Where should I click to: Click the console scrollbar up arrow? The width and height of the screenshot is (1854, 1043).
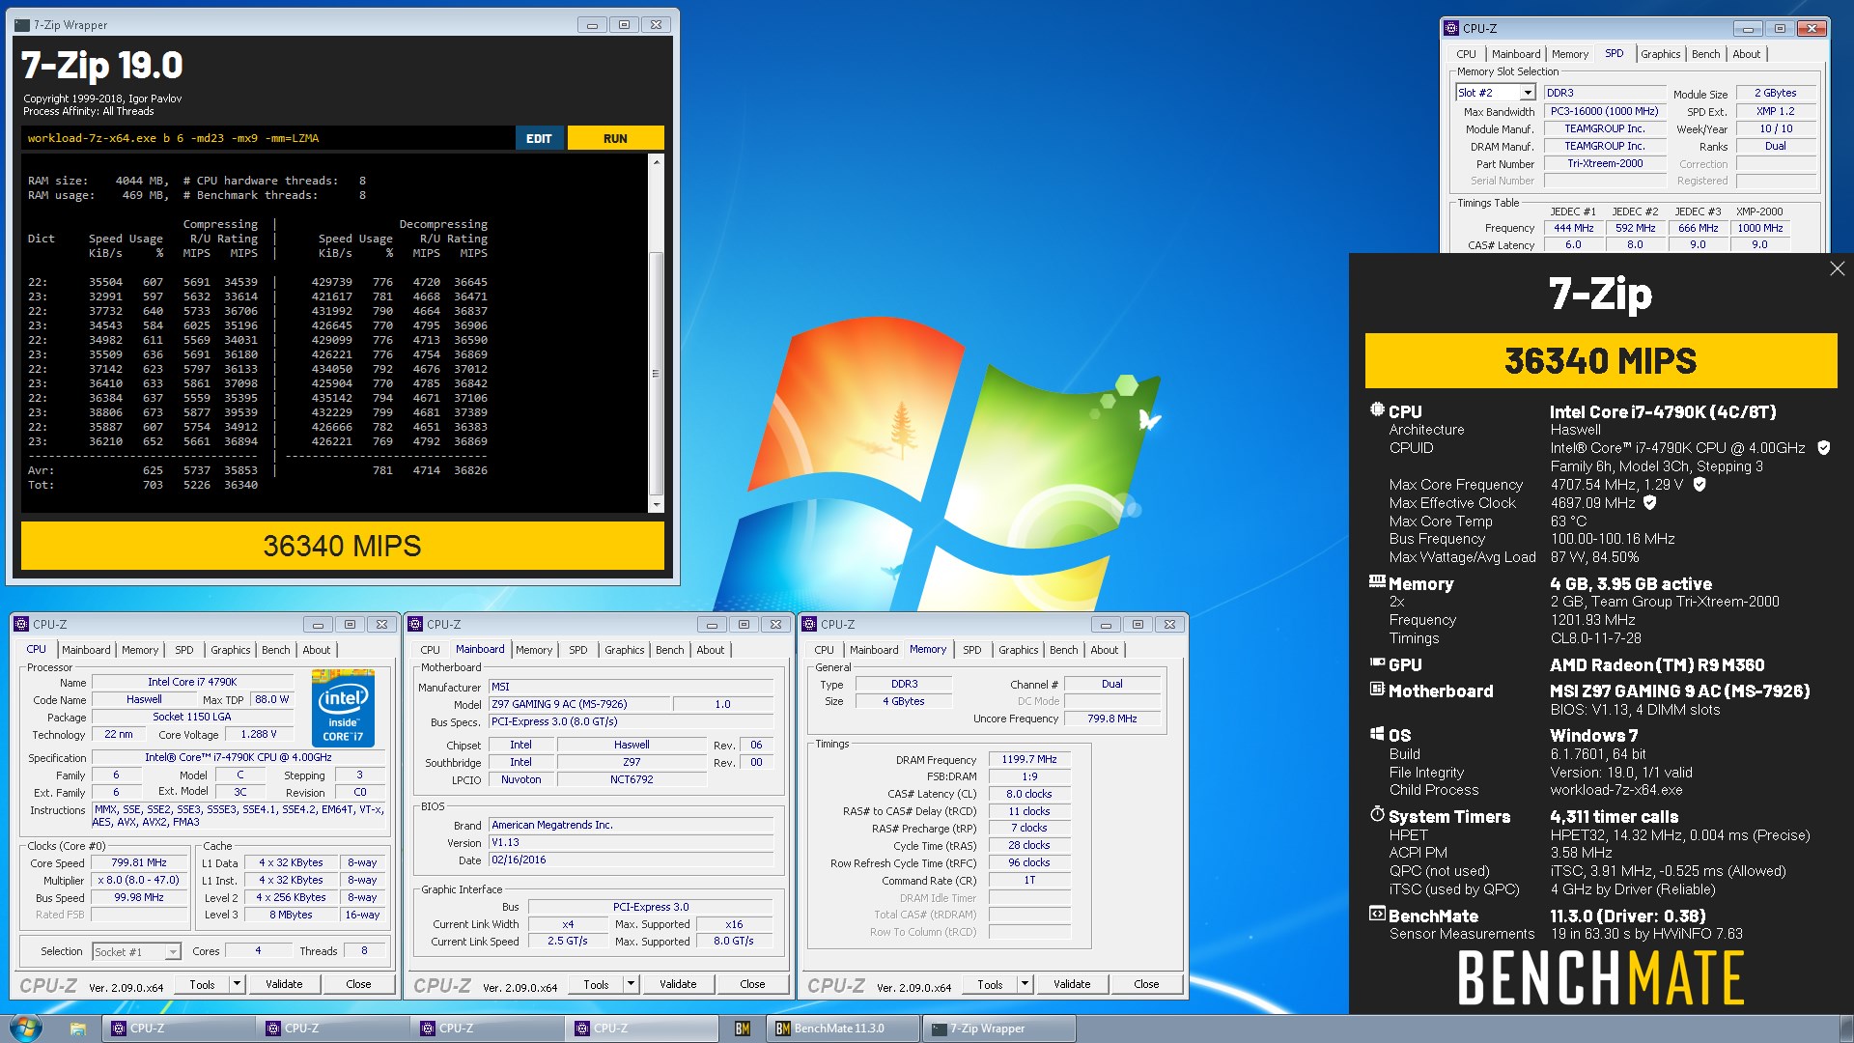pyautogui.click(x=657, y=162)
